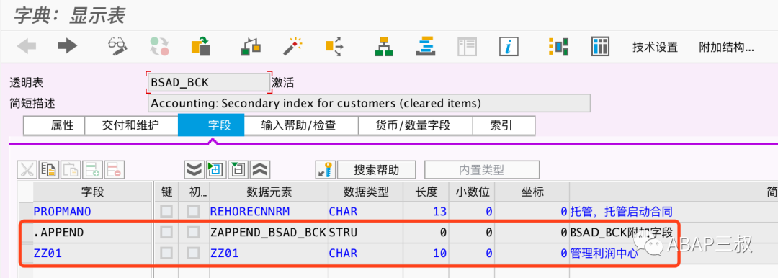Viewport: 778px width, 278px height.
Task: Expand all with the double-down arrow icon
Action: coord(194,170)
